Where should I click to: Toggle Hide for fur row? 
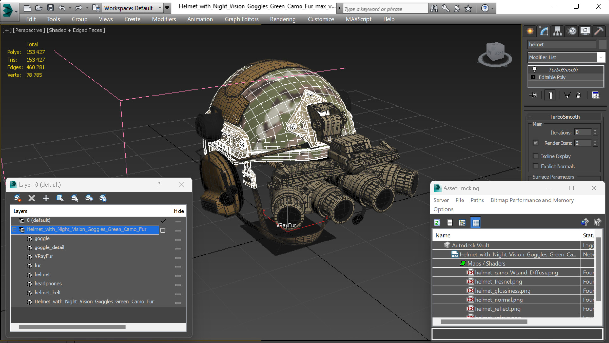click(x=178, y=267)
